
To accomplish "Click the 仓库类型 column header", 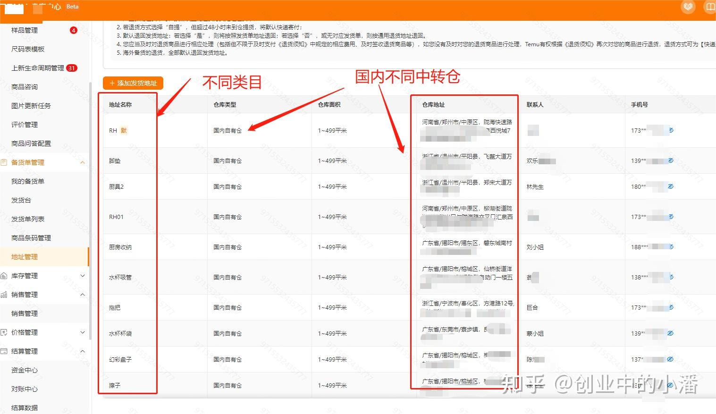I will click(225, 105).
